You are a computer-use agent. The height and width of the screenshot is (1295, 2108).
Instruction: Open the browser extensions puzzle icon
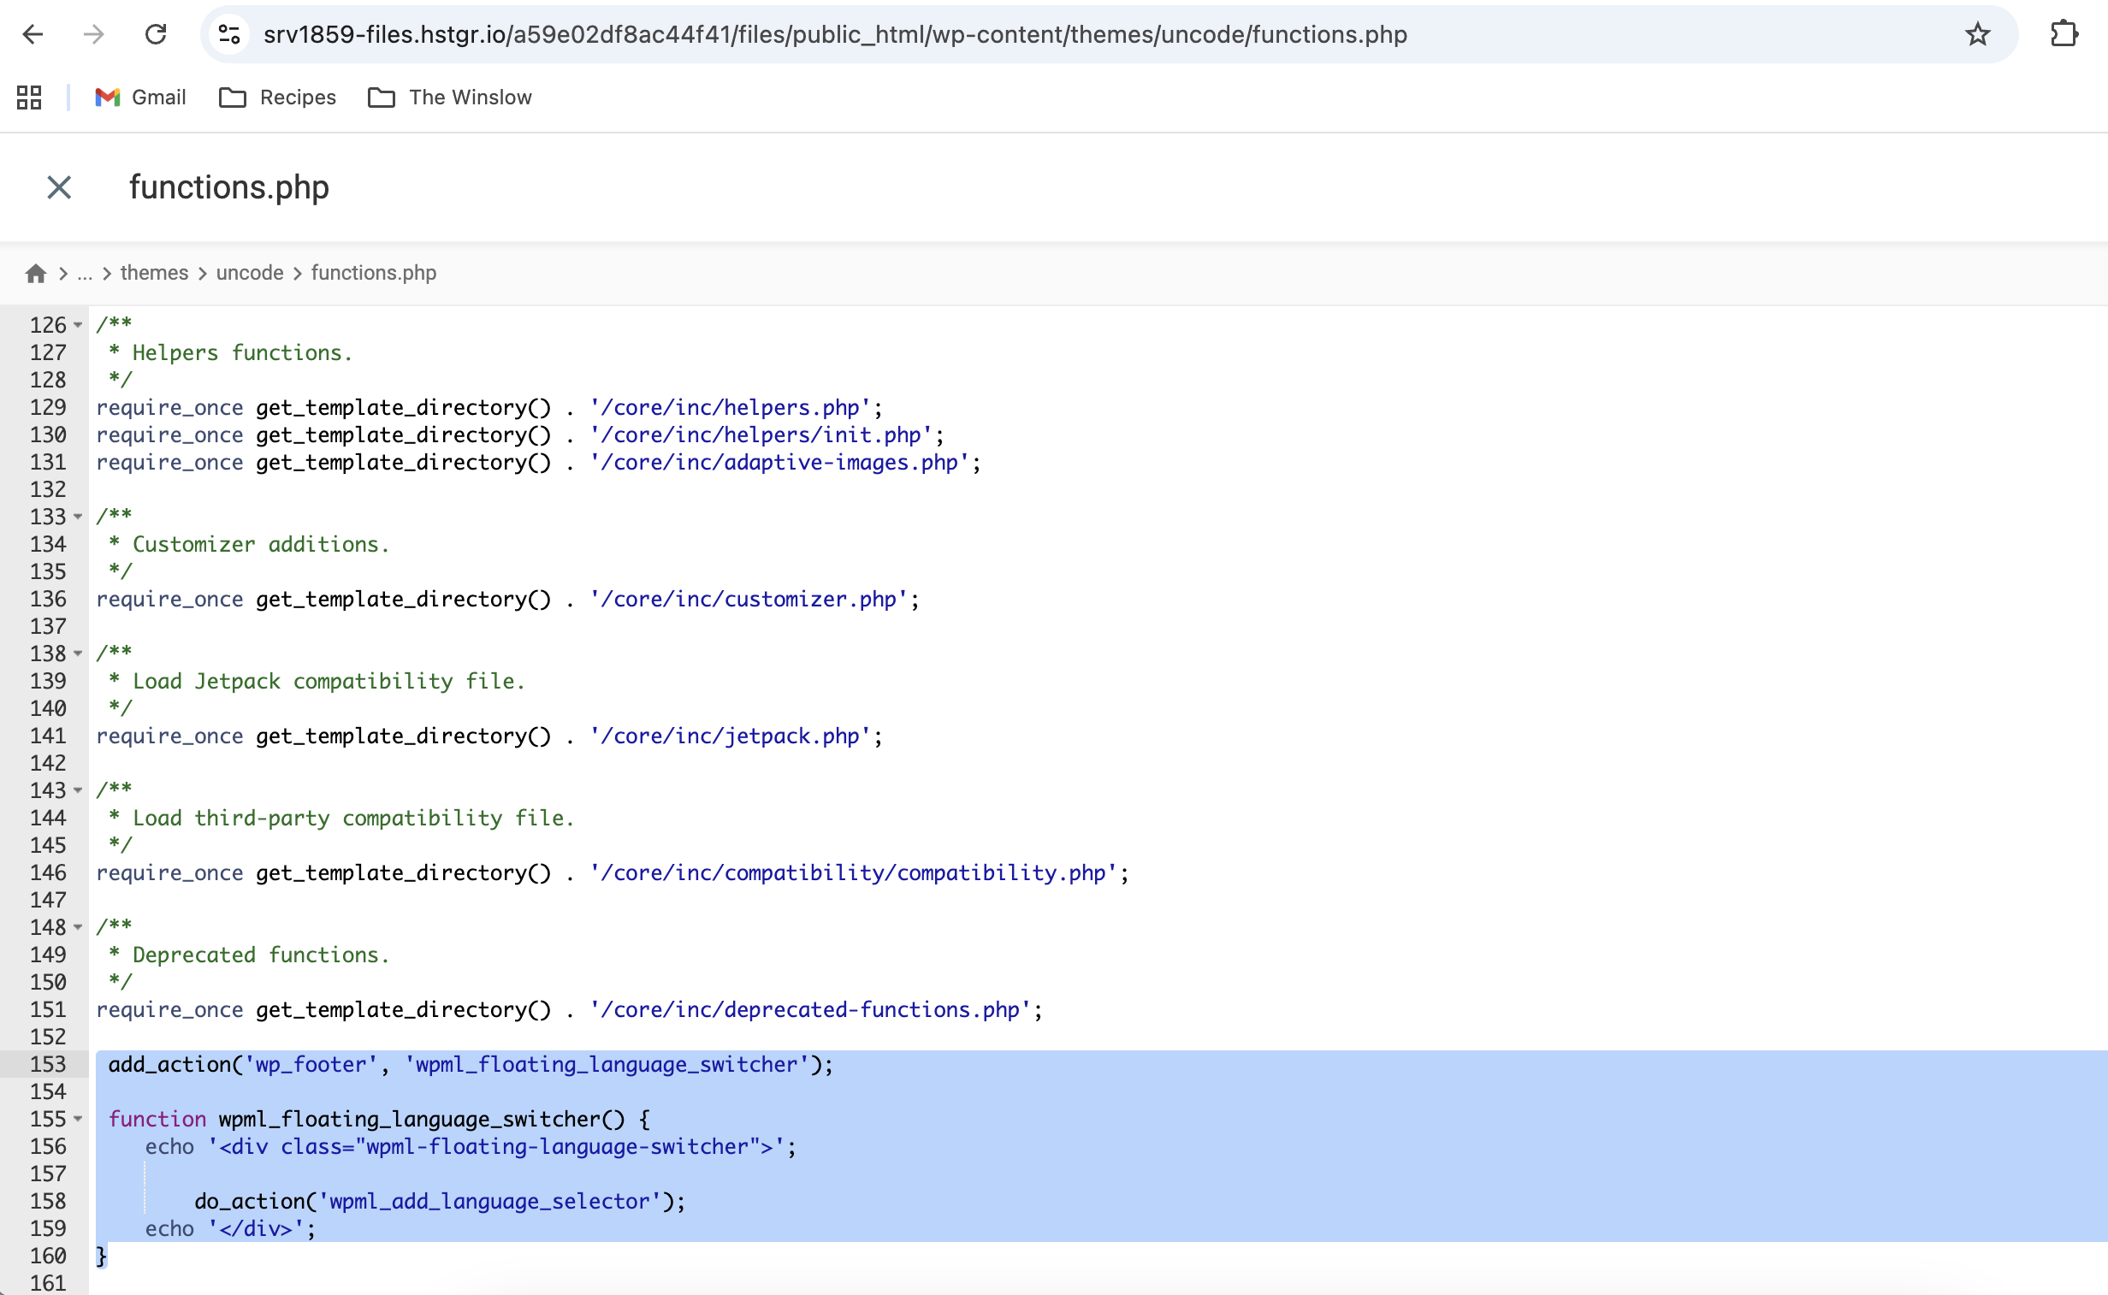tap(2064, 34)
